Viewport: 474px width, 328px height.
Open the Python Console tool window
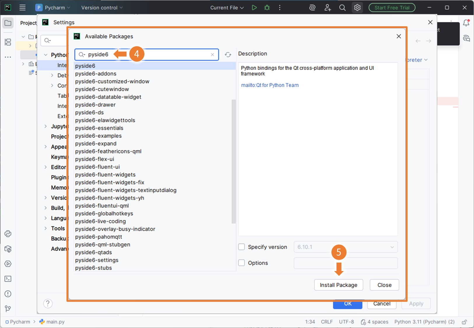pos(8,234)
